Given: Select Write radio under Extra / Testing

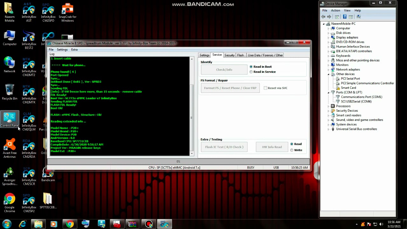Looking at the screenshot, I should point(292,150).
